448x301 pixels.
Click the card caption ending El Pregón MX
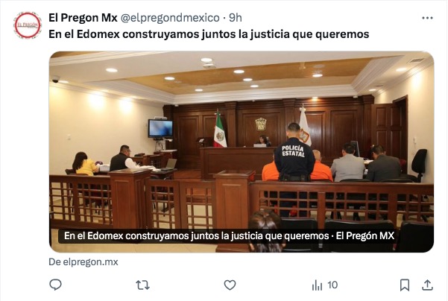pyautogui.click(x=229, y=236)
